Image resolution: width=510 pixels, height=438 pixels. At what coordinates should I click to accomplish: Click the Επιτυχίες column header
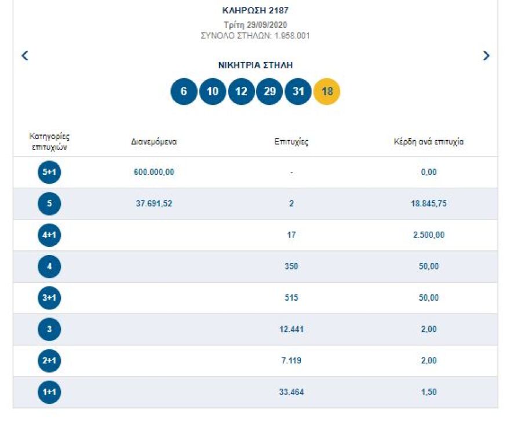pos(291,142)
